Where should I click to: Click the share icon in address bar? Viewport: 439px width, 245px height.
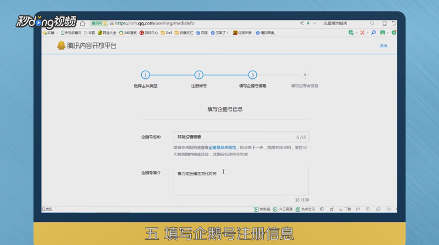302,23
